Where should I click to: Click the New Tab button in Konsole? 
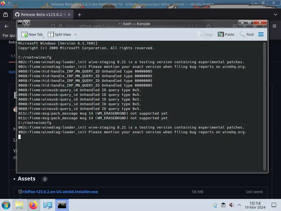coord(32,34)
